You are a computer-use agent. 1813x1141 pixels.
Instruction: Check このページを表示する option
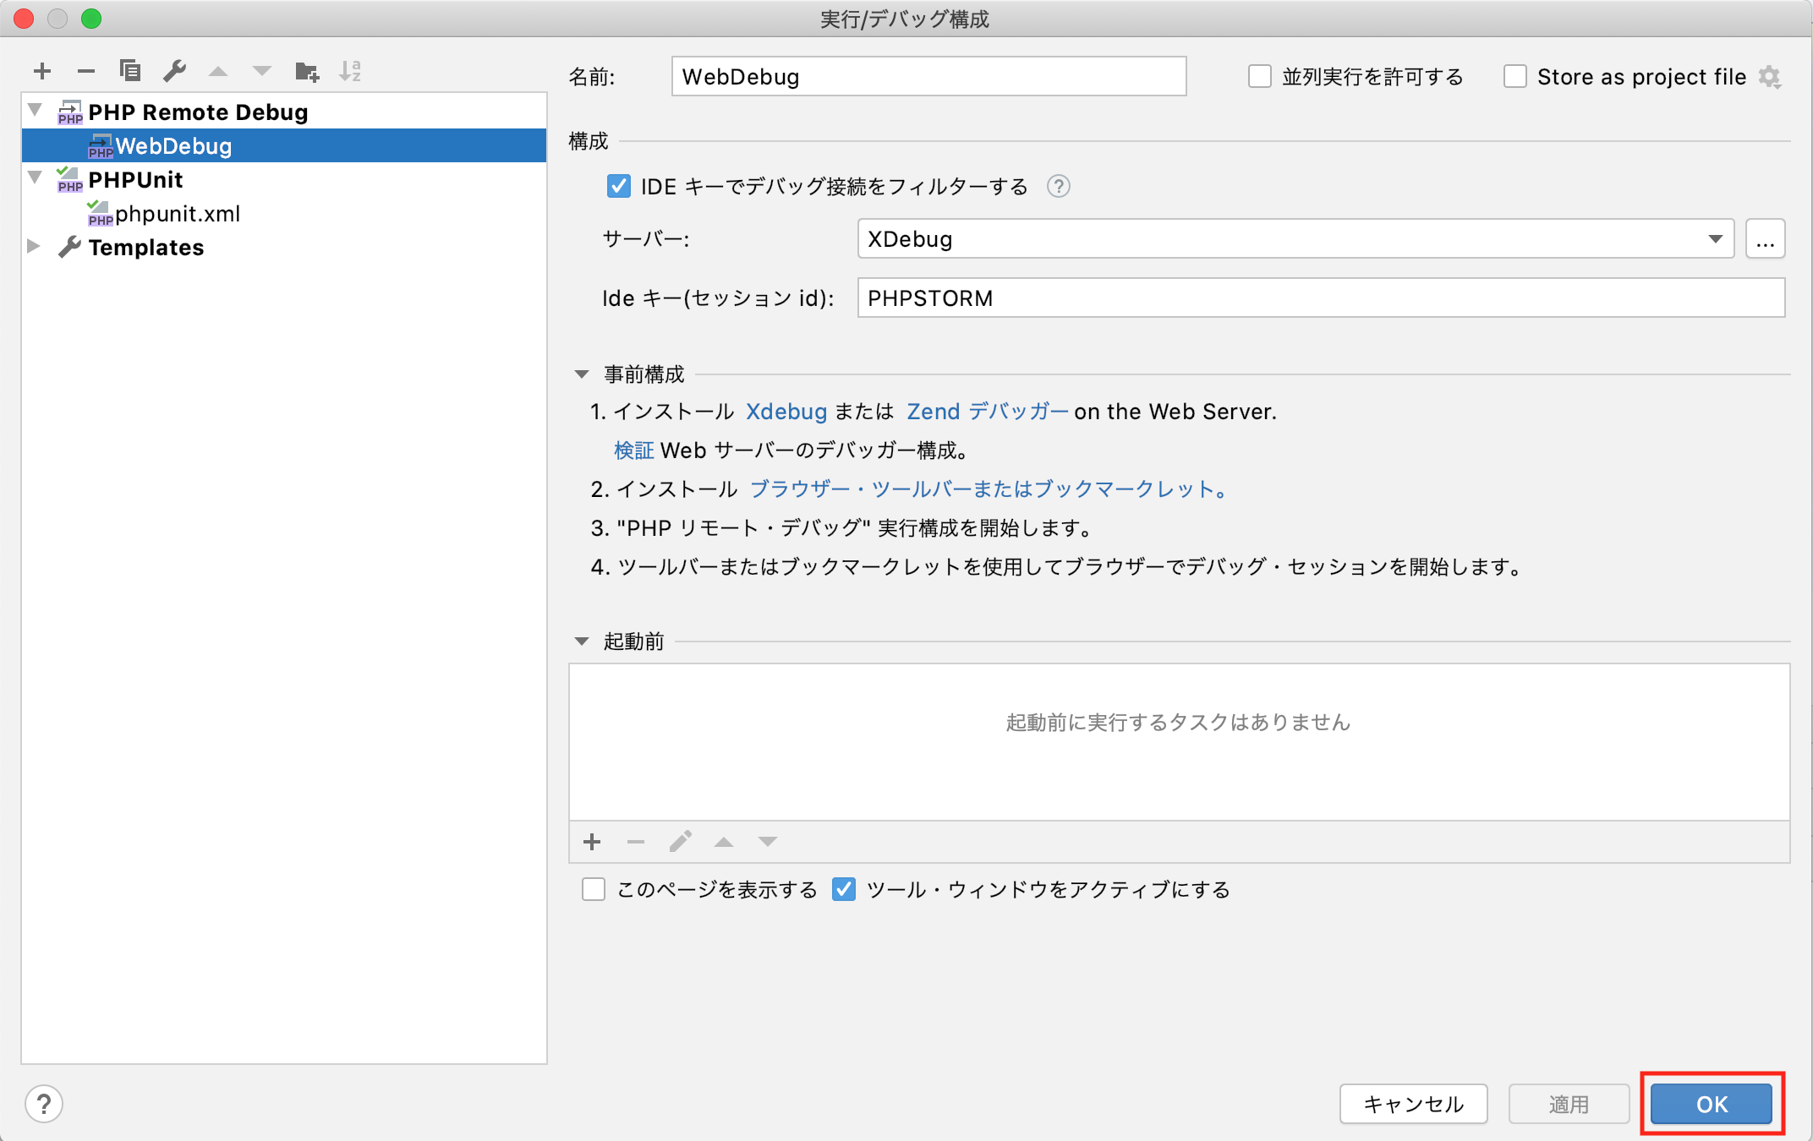[x=594, y=889]
